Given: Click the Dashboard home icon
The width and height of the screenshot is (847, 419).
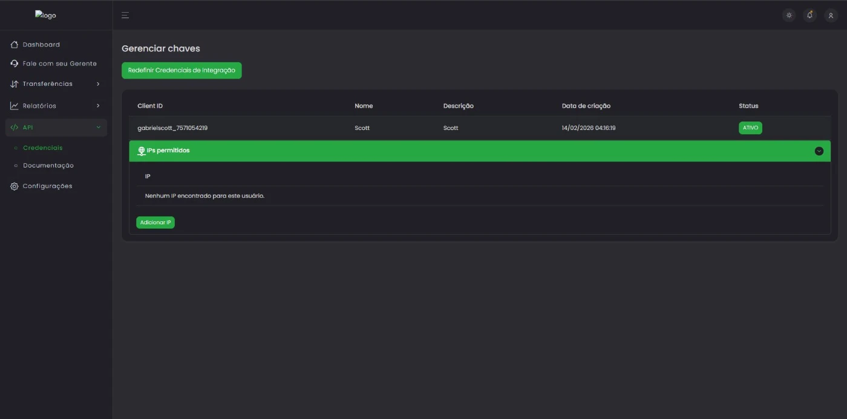Looking at the screenshot, I should 15,45.
